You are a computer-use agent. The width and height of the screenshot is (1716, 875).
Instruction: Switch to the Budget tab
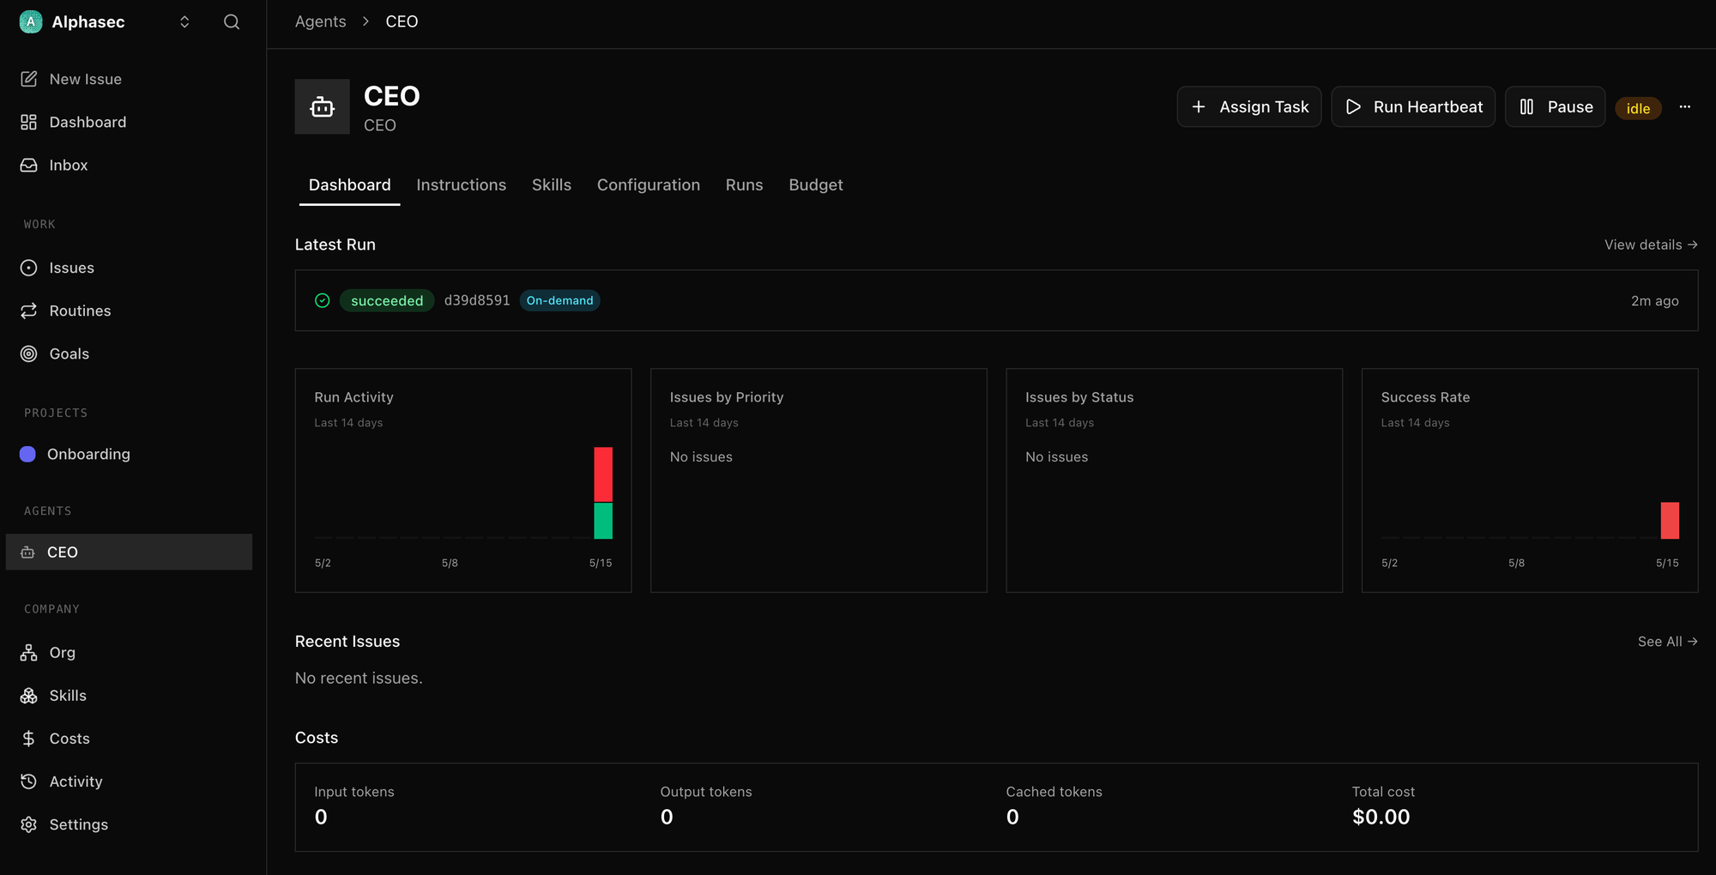[x=816, y=184]
